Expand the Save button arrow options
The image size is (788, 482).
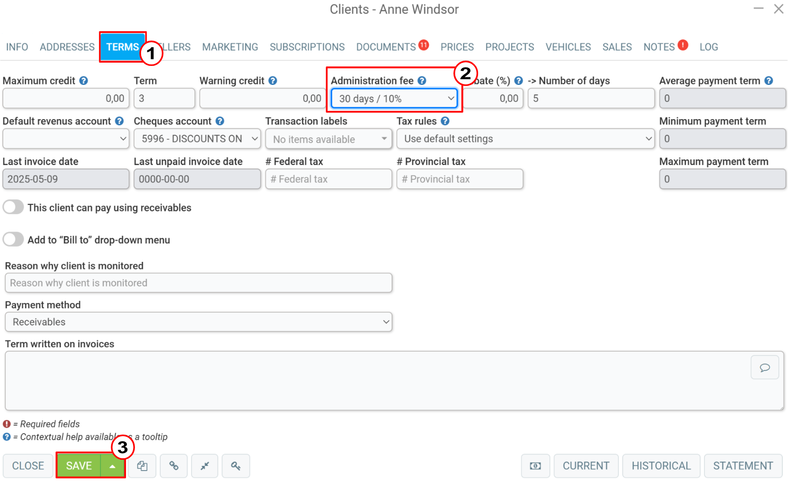point(113,466)
